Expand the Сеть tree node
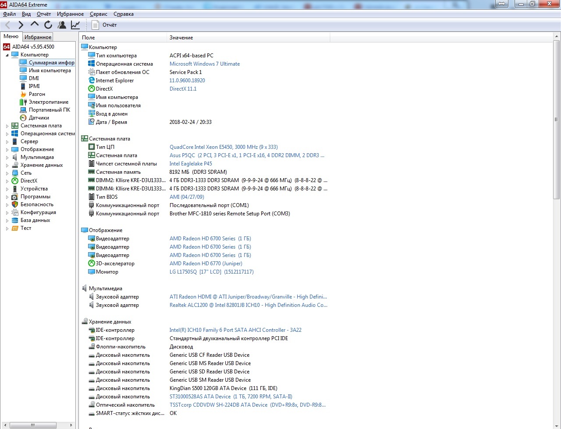Image resolution: width=561 pixels, height=429 pixels. pos(7,173)
